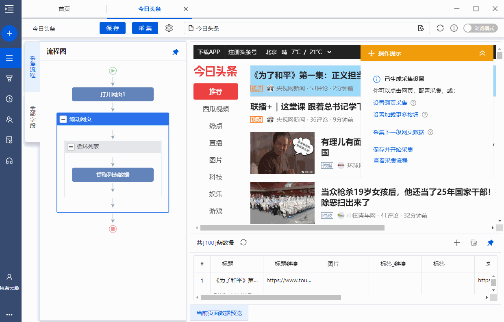
Task: Click the 热点 channel
Action: [x=216, y=126]
